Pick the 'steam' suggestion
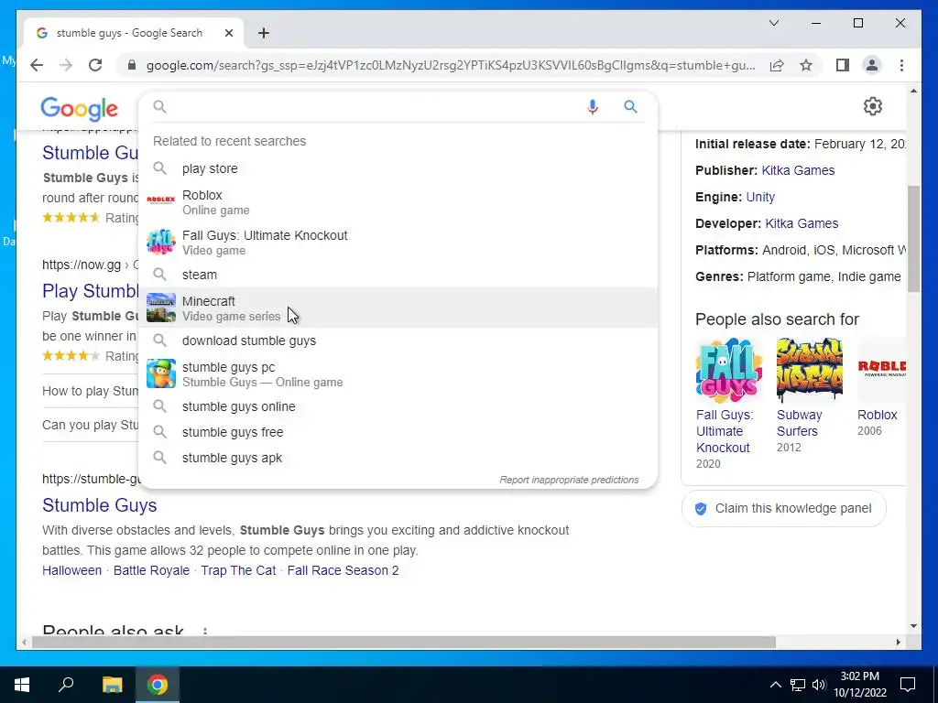The width and height of the screenshot is (938, 703). coord(398,275)
